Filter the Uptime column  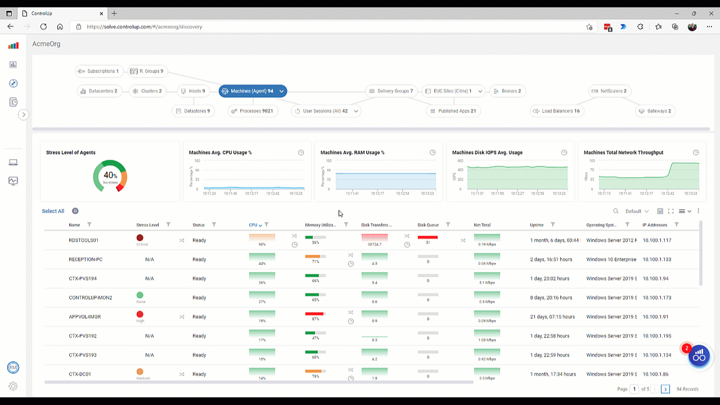coord(552,225)
